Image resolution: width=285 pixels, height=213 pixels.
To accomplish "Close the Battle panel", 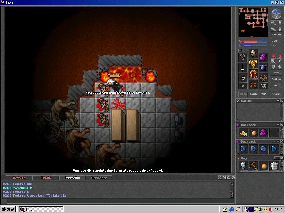I will coord(282,100).
